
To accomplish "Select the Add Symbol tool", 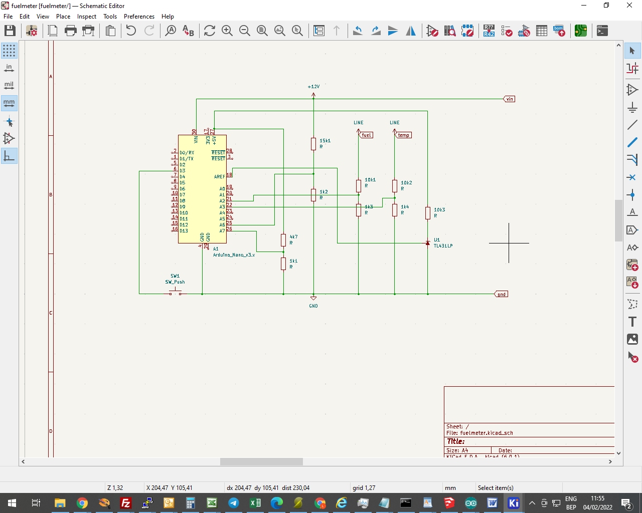I will [632, 90].
